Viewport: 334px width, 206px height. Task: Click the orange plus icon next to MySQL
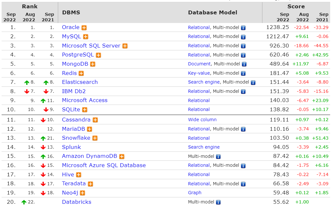[x=86, y=37]
